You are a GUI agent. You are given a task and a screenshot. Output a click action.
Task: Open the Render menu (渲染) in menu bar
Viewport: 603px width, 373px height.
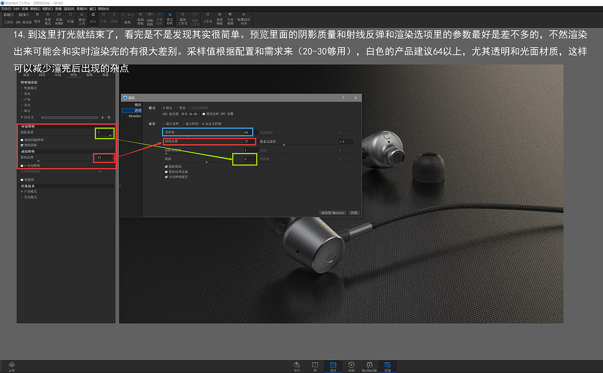pyautogui.click(x=69, y=8)
